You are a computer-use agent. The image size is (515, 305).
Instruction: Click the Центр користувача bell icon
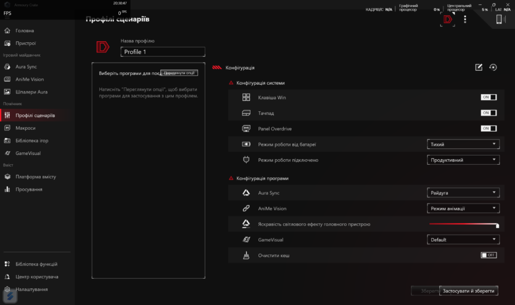(x=7, y=277)
